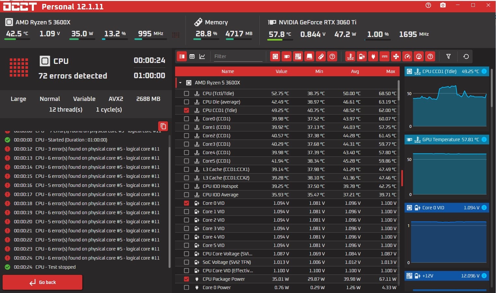
Task: Check the CPU (Tctl/Tdie) checkbox
Action: click(186, 93)
